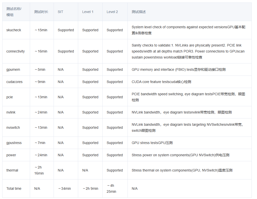Click the gpustress test name
257x199 pixels.
(x=14, y=143)
